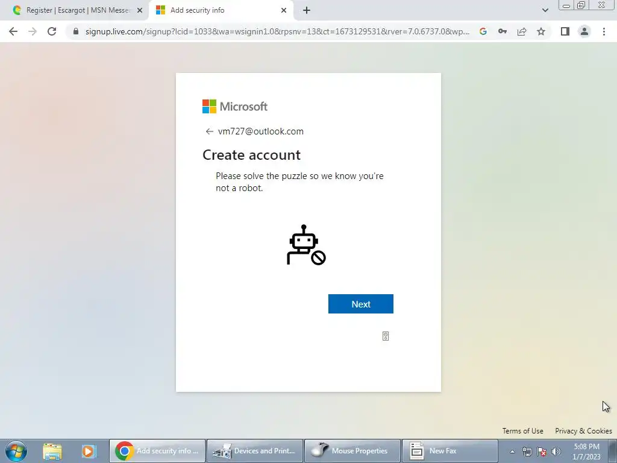Viewport: 617px width, 463px height.
Task: Click the URL address field
Action: (x=277, y=31)
